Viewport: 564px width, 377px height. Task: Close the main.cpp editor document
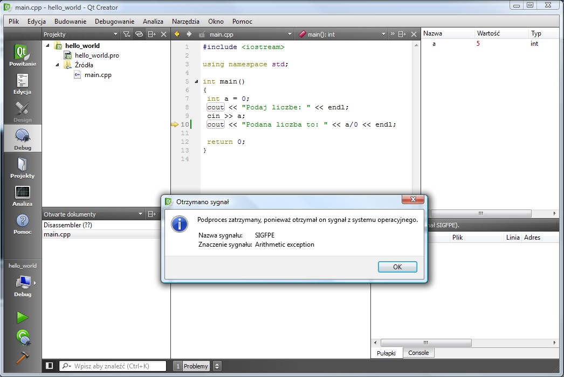point(414,34)
